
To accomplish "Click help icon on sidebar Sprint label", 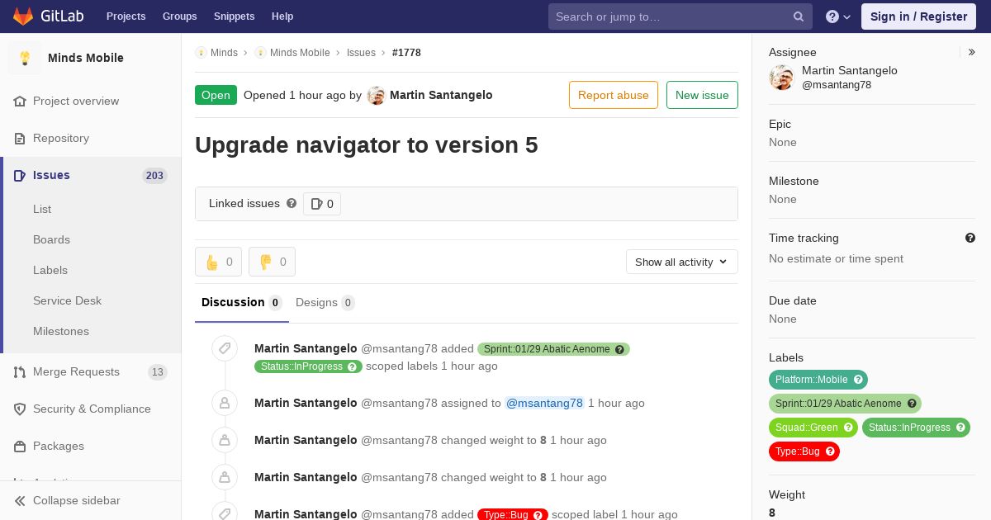I will click(912, 404).
